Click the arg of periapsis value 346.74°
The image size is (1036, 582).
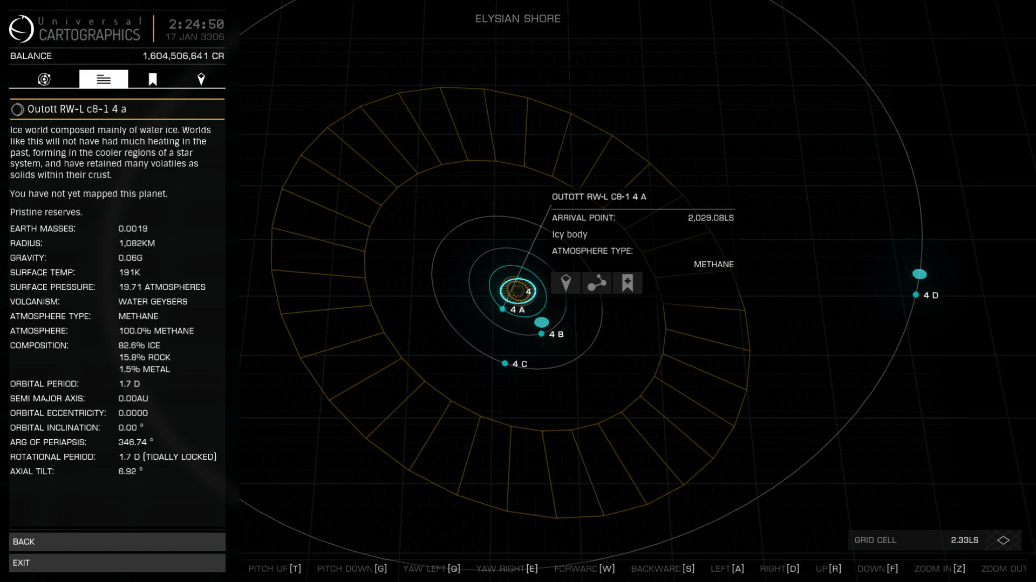pyautogui.click(x=136, y=442)
